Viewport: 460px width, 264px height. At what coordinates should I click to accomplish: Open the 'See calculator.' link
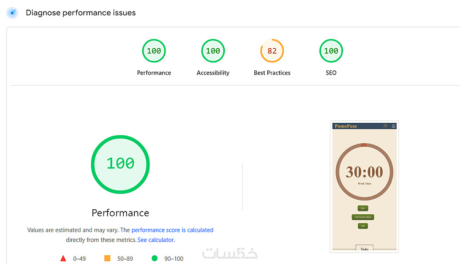click(156, 240)
